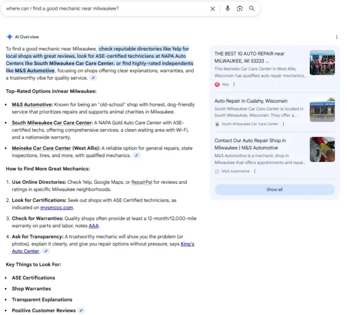
Task: Click 'South Milwaukee Car Care Center' source name label
Action: (x=250, y=124)
